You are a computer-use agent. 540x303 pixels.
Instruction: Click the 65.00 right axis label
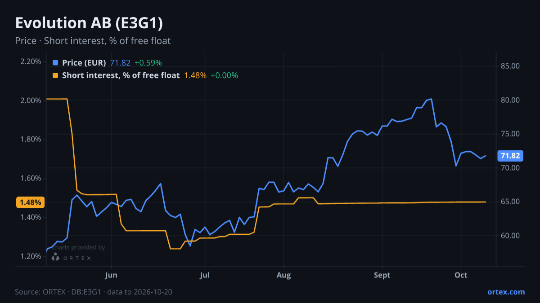click(510, 202)
